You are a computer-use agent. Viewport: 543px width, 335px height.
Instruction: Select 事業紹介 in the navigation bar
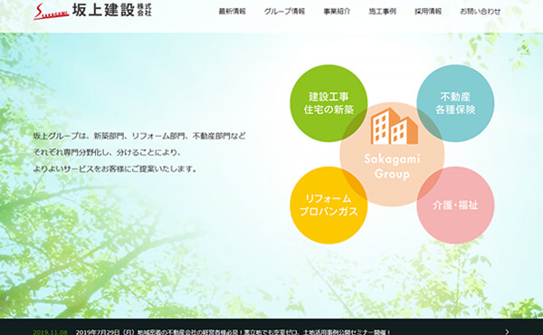pos(337,12)
